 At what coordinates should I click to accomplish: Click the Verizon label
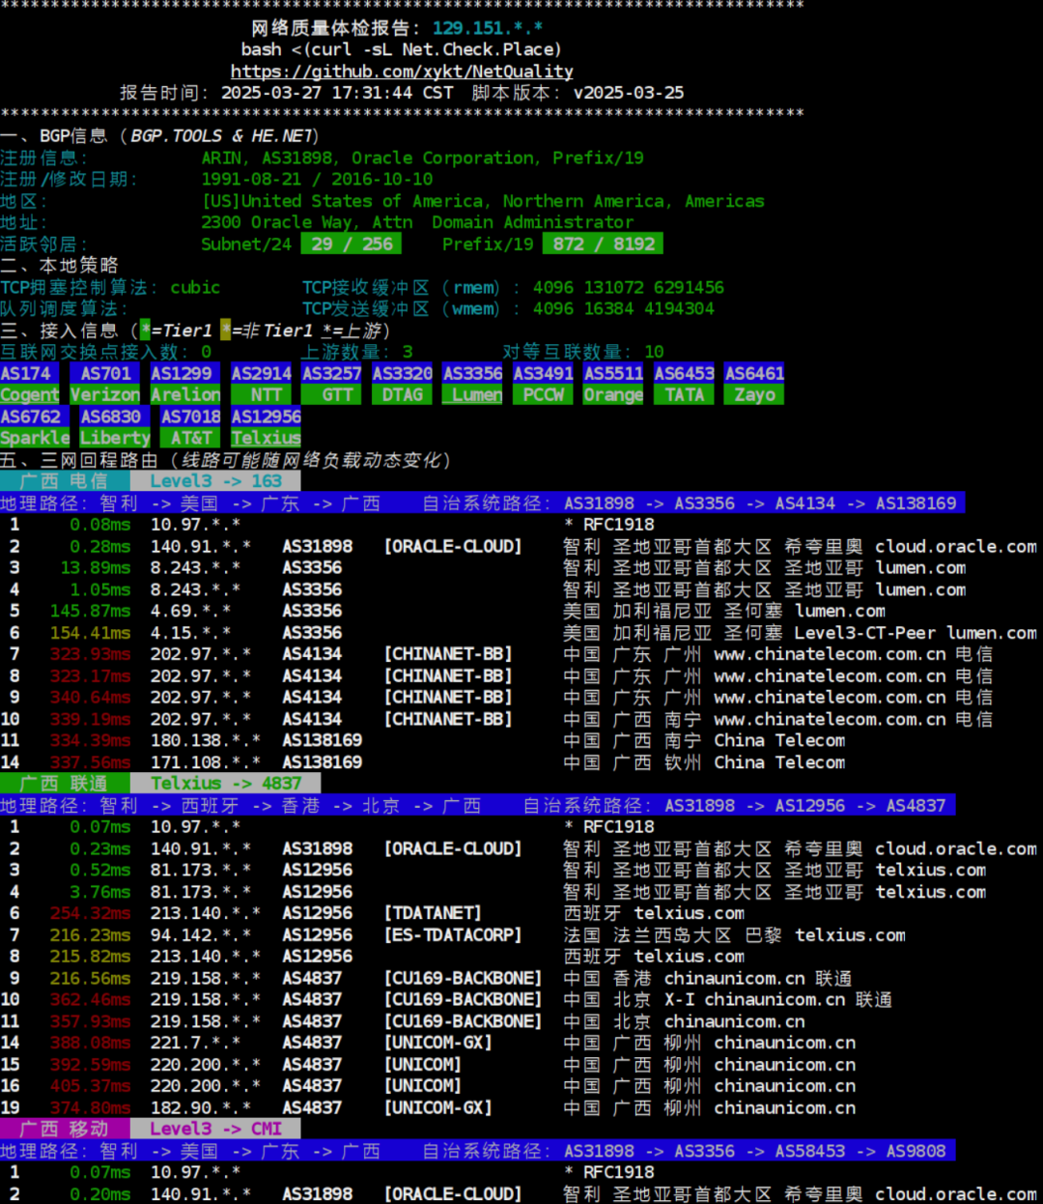coord(105,394)
